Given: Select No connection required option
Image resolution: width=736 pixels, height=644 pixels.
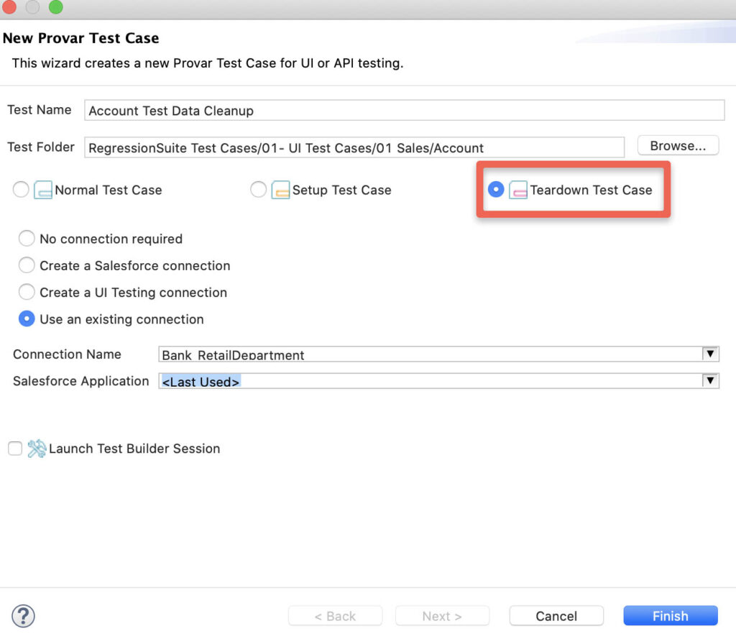Looking at the screenshot, I should pos(27,239).
